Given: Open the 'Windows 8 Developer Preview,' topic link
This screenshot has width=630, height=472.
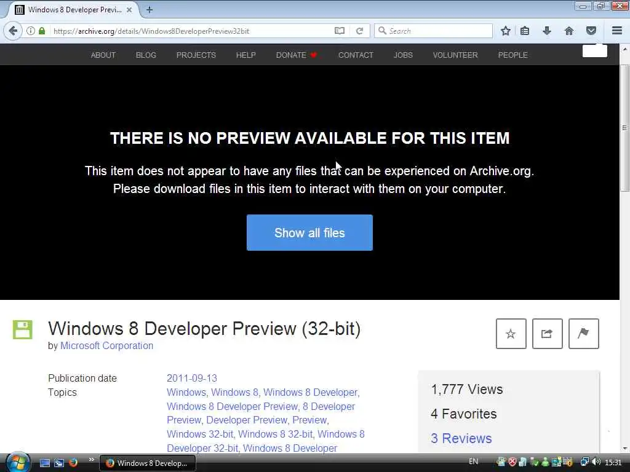Looking at the screenshot, I should click(233, 406).
